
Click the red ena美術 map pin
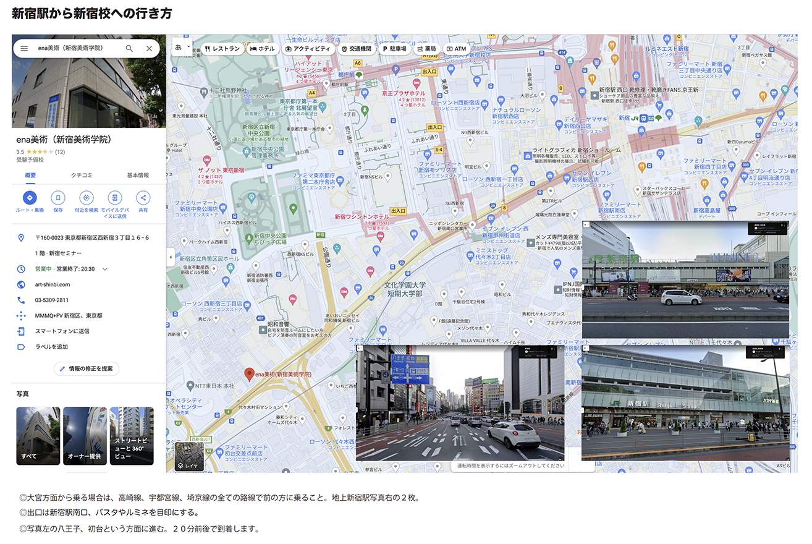[249, 374]
